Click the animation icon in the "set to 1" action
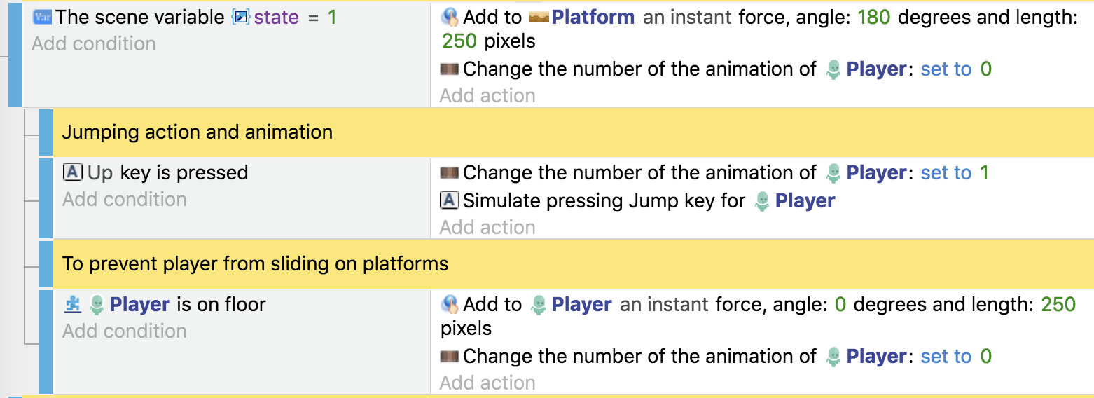The height and width of the screenshot is (398, 1094). 450,172
